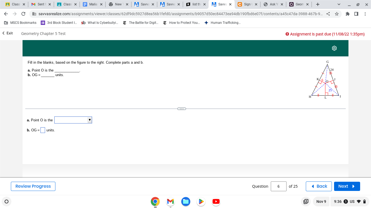
Task: Click the OG answer input box
Action: pos(43,130)
